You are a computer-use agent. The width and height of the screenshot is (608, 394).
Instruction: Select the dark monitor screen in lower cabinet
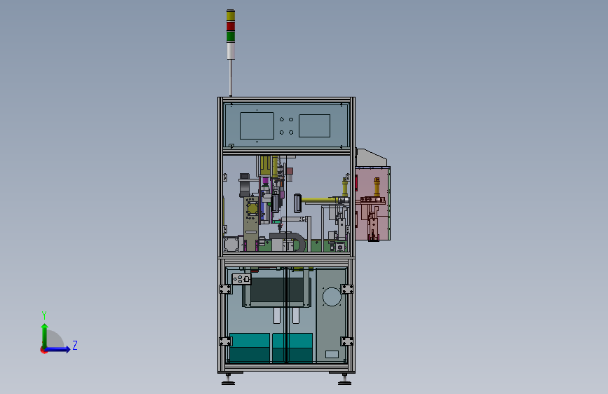(277, 290)
